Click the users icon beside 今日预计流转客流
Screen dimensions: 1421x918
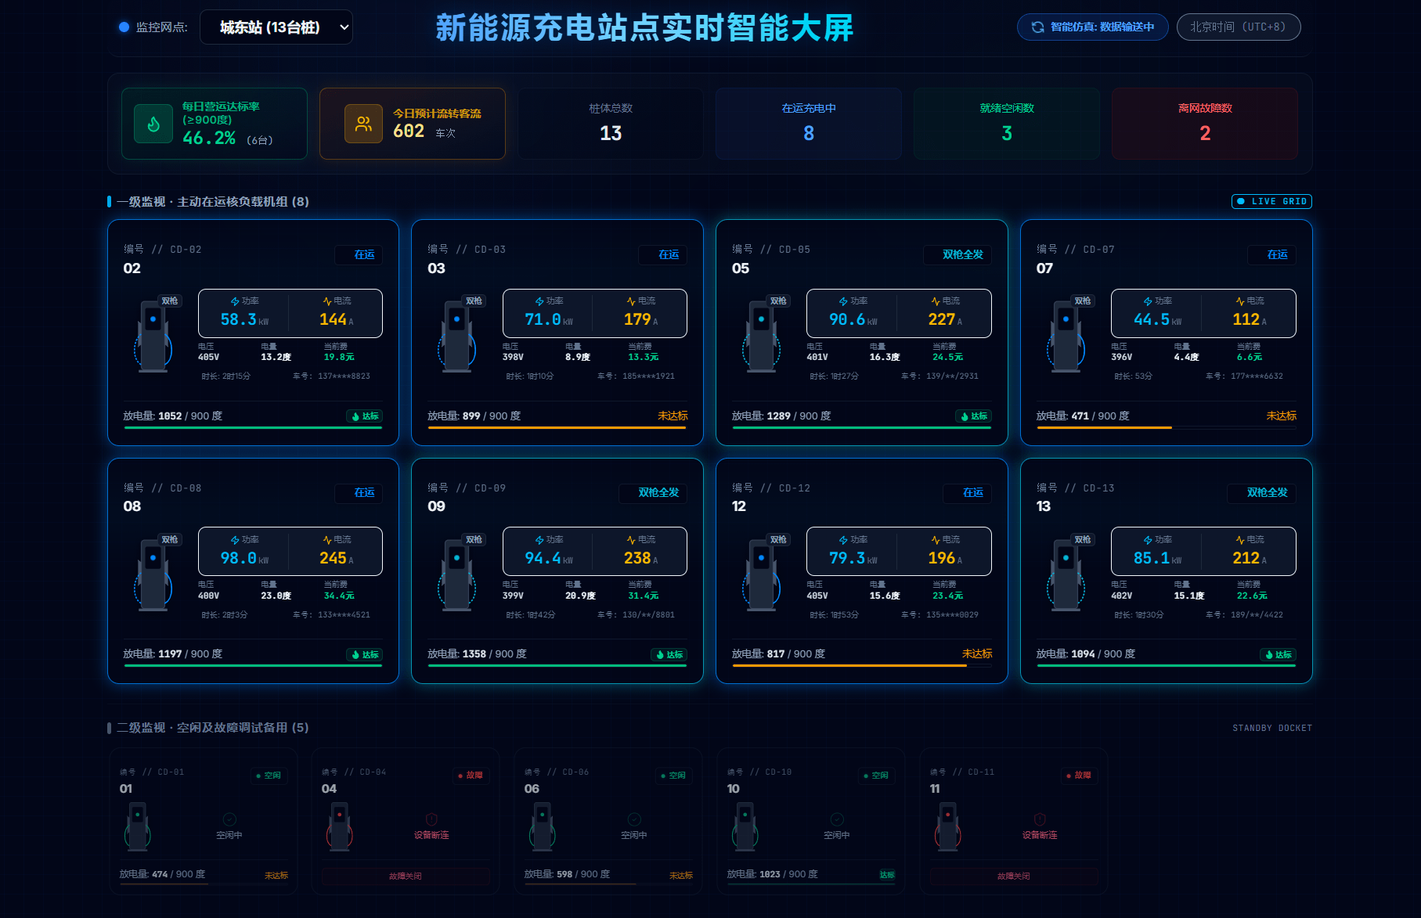[363, 124]
